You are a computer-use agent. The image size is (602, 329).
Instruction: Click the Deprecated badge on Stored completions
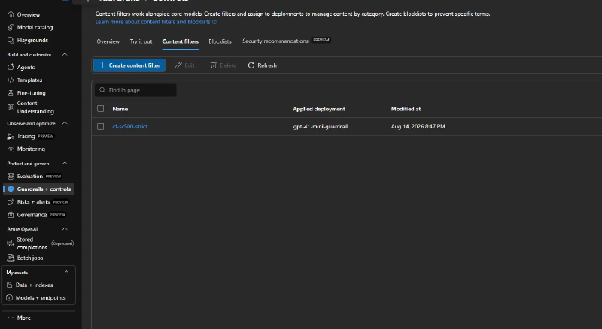pos(62,243)
